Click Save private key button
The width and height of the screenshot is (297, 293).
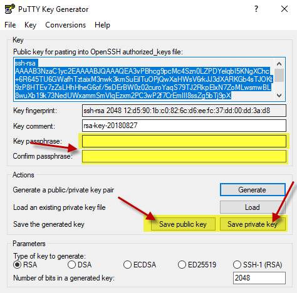[253, 224]
